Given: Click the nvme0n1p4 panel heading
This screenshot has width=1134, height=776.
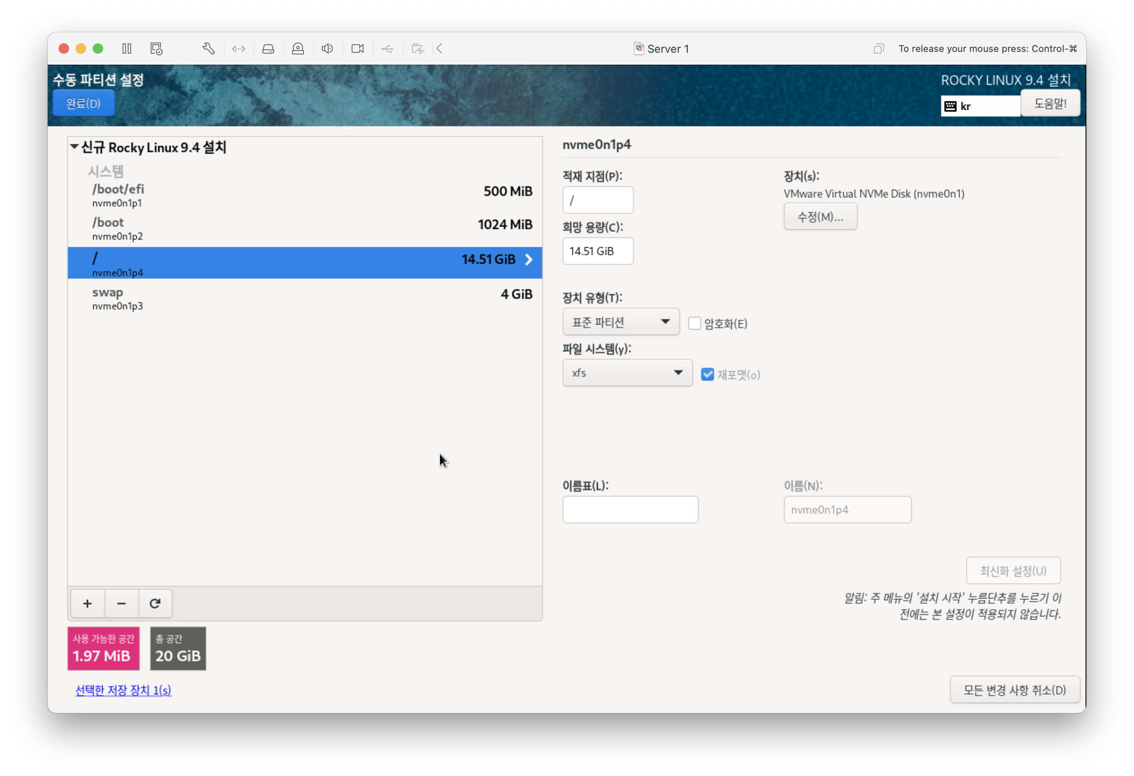Looking at the screenshot, I should (597, 144).
